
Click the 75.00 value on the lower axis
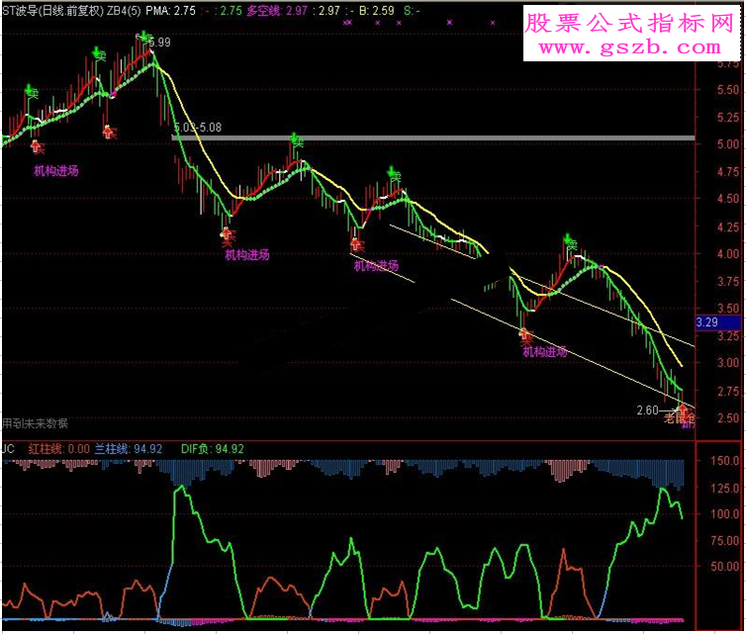724,541
